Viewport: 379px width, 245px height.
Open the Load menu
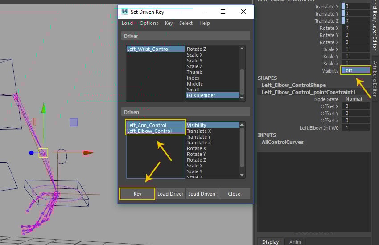coord(127,23)
